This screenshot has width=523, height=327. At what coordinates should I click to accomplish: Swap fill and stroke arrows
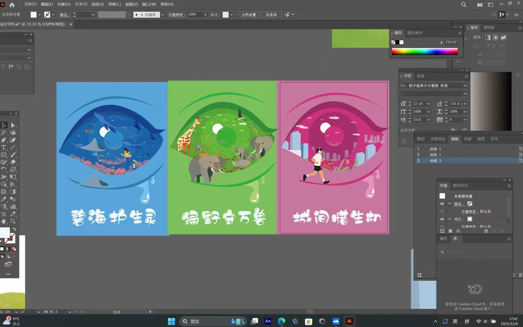[x=14, y=229]
